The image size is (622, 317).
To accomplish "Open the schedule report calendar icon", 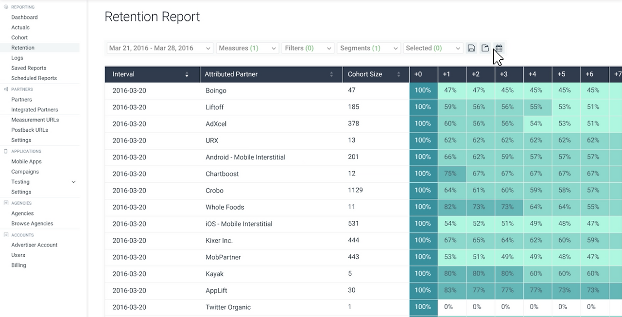I will point(499,48).
